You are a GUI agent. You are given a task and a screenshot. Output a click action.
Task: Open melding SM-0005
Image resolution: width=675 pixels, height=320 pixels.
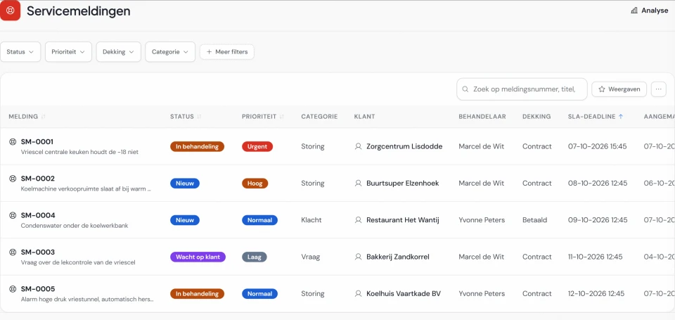[x=38, y=289]
